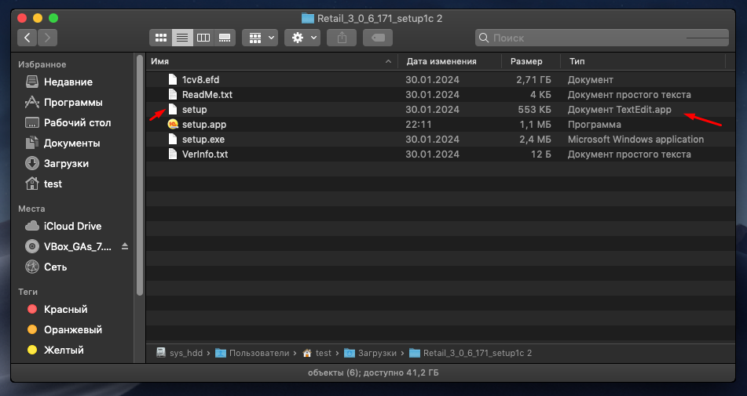Viewport: 747px width, 396px height.
Task: Click the ReadMe.txt file name
Action: tap(207, 95)
